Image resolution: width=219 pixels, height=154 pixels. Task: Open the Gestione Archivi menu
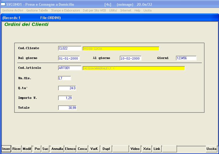pyautogui.click(x=13, y=10)
